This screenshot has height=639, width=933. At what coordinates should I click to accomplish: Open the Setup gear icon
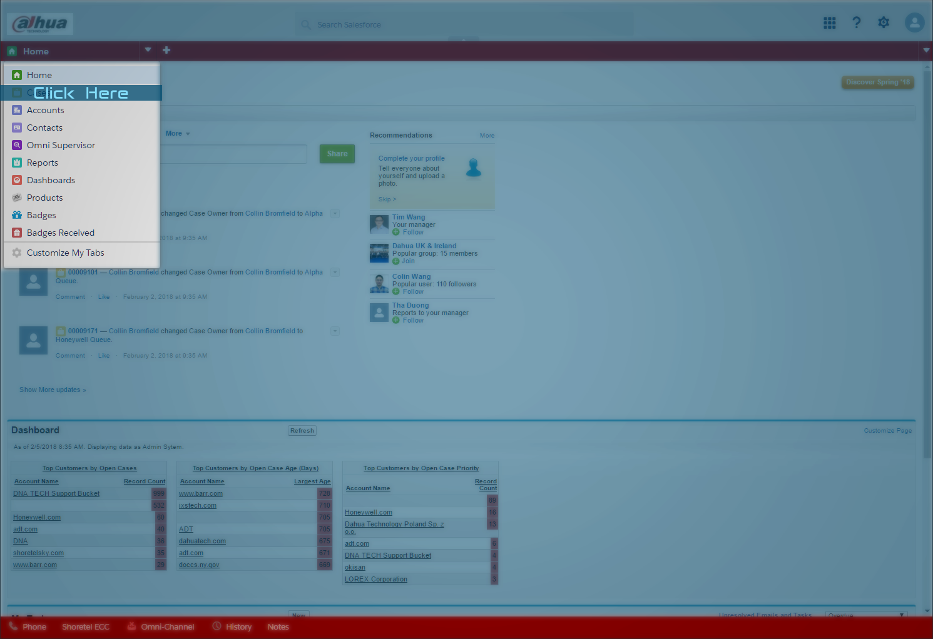(884, 23)
